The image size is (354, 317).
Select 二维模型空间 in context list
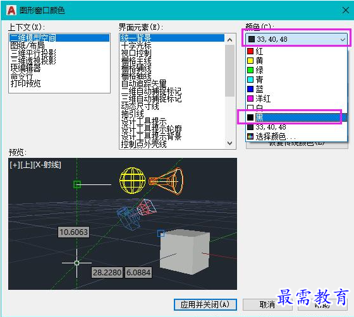(x=59, y=38)
